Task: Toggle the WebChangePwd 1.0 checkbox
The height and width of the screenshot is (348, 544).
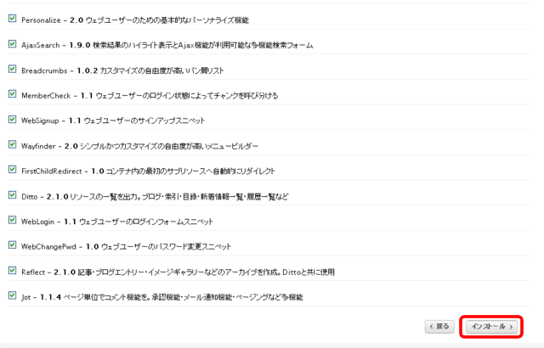Action: pyautogui.click(x=12, y=245)
